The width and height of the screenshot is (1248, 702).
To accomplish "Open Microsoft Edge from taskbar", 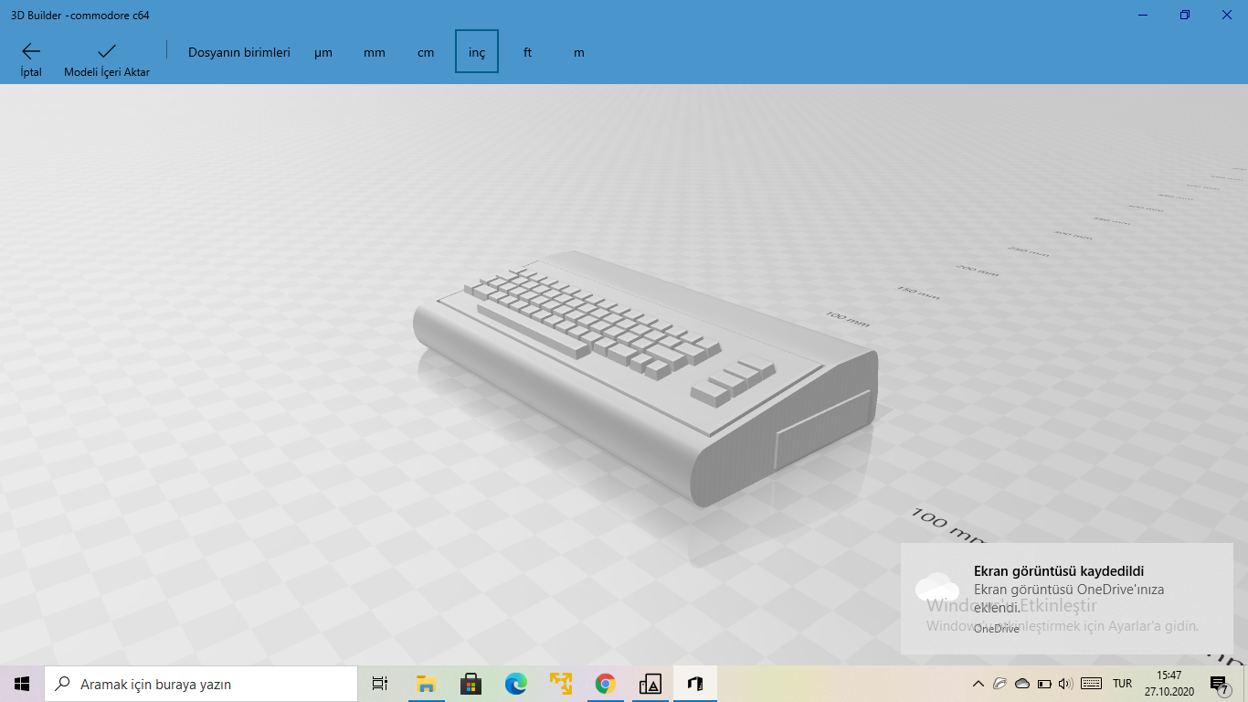I will pyautogui.click(x=515, y=684).
